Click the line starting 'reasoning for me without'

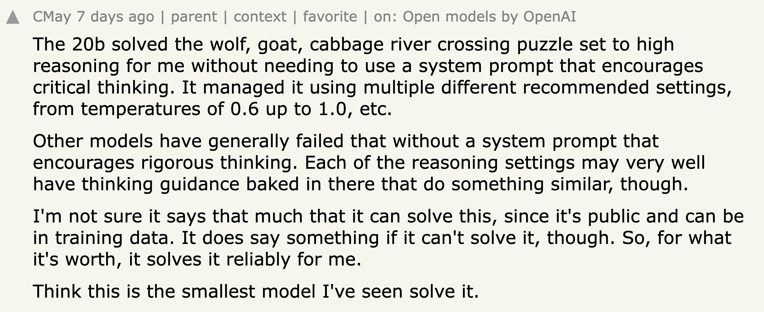368,66
